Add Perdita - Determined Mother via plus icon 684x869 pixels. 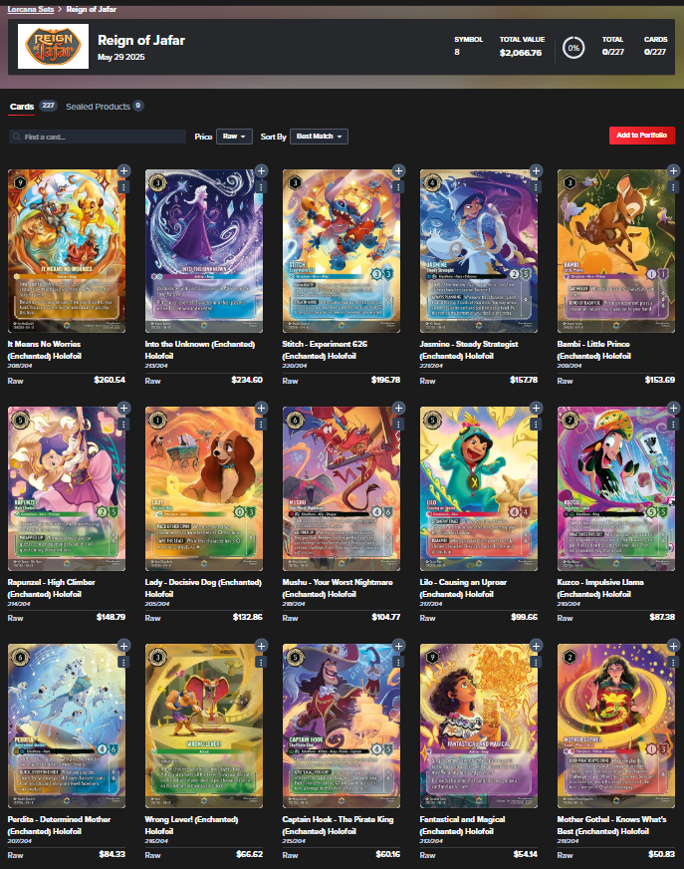[124, 646]
